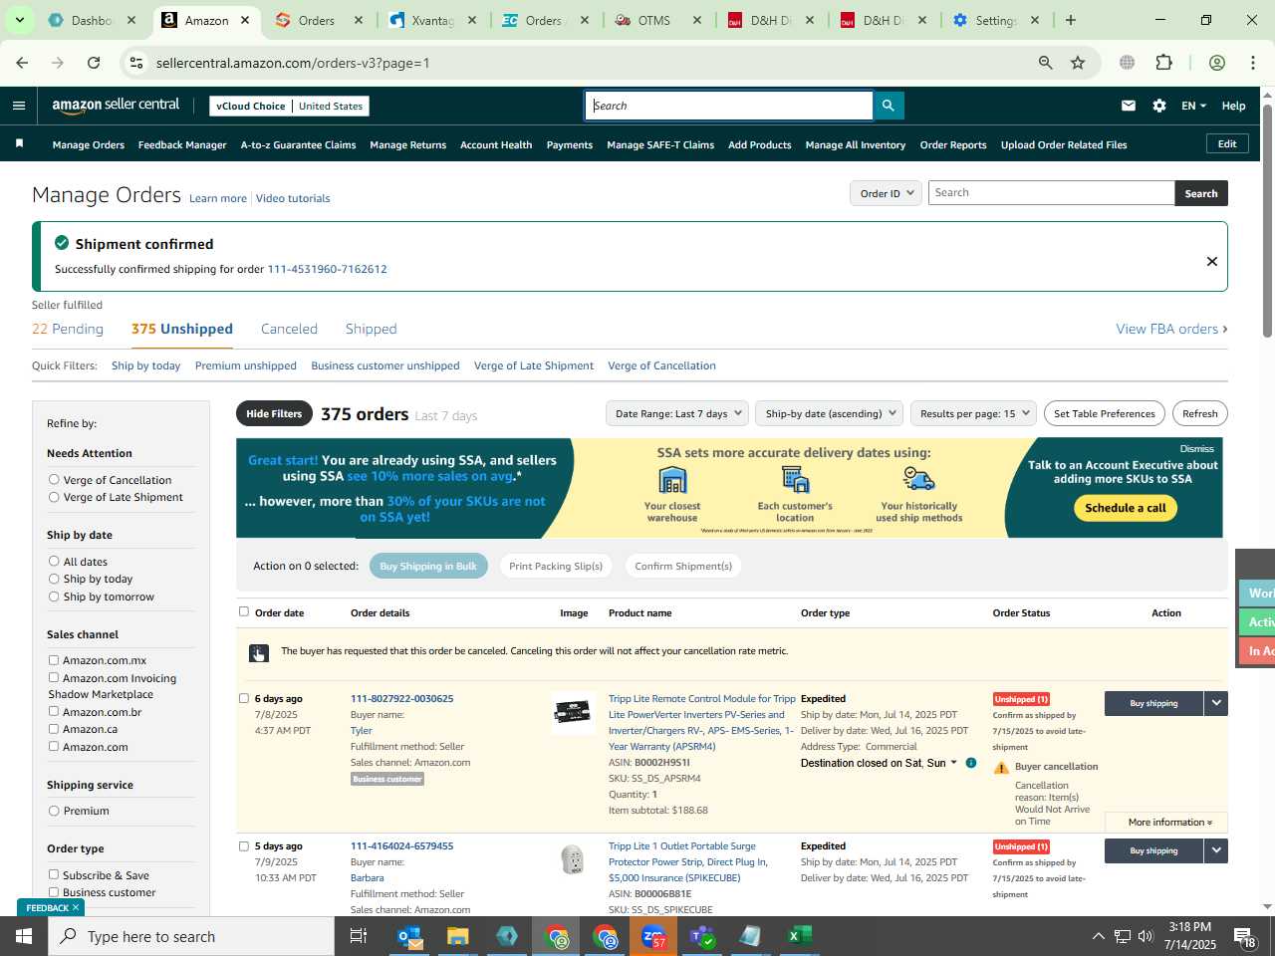
Task: Switch to the Shipped orders tab
Action: coord(371,329)
